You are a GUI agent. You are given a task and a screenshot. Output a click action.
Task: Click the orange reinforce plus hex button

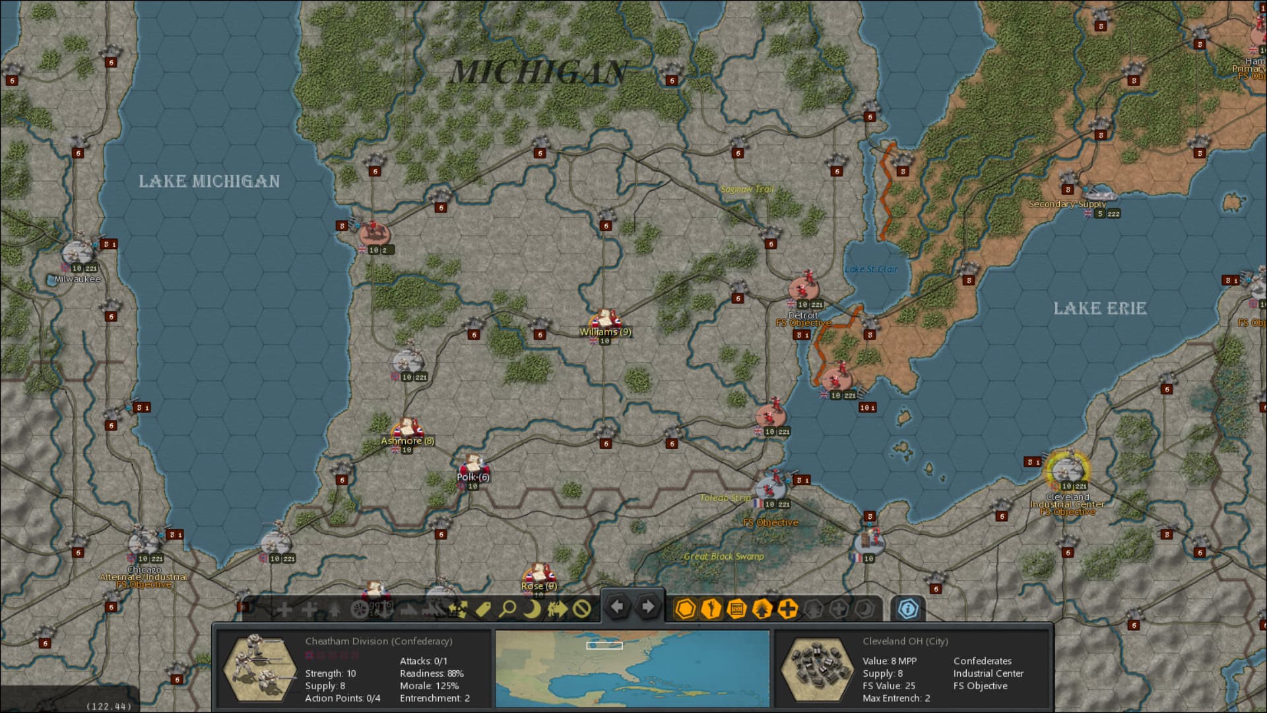pyautogui.click(x=787, y=608)
